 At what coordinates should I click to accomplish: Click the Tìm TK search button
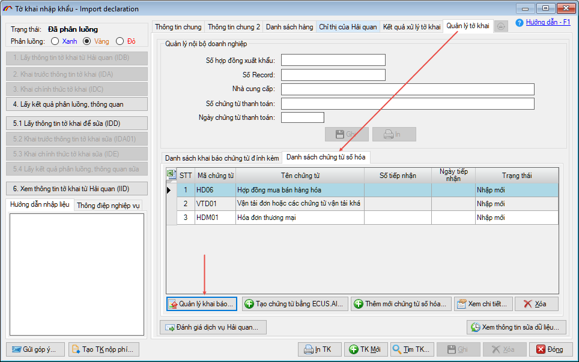click(x=411, y=349)
